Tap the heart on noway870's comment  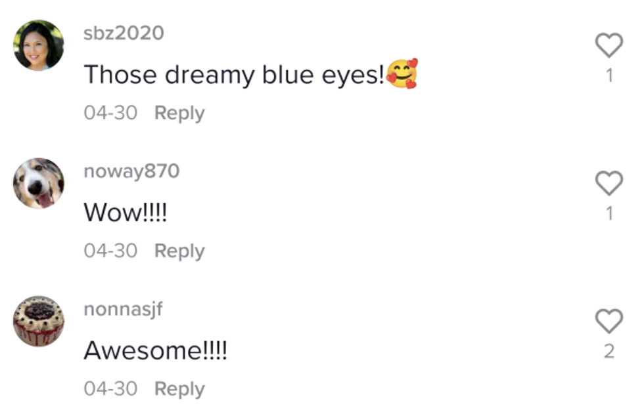tap(609, 184)
